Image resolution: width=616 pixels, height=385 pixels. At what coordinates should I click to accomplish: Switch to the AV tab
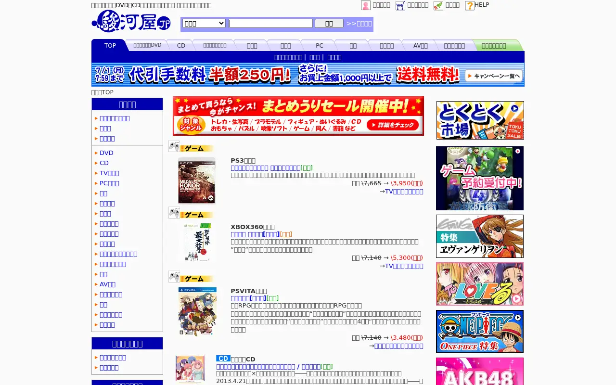(x=420, y=45)
